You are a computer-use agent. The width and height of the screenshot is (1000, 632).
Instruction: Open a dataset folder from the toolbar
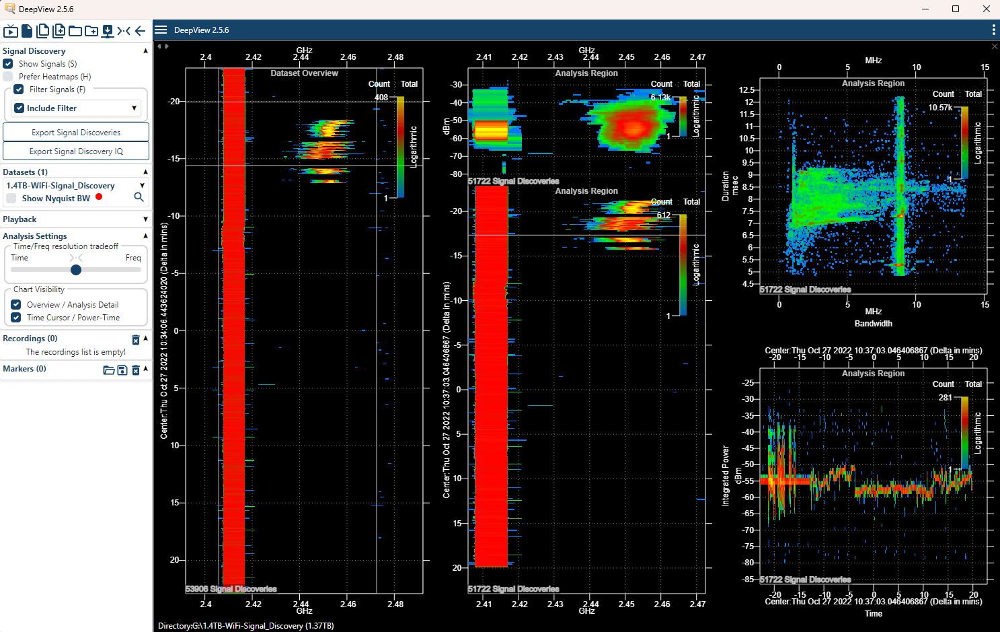[75, 30]
